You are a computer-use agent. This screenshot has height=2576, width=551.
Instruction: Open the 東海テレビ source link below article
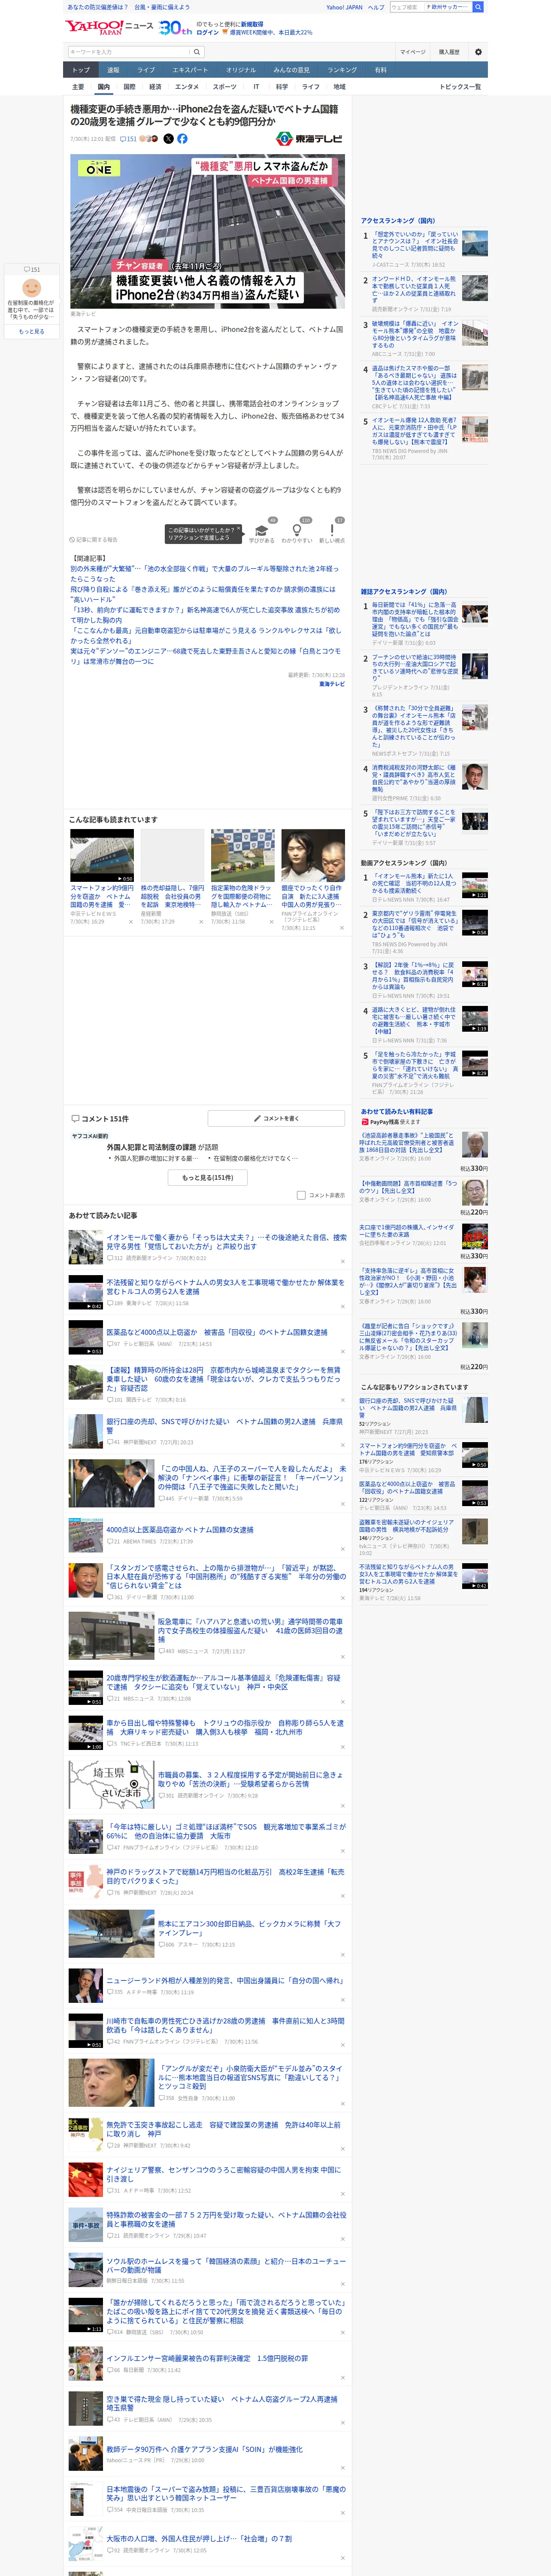click(x=332, y=684)
